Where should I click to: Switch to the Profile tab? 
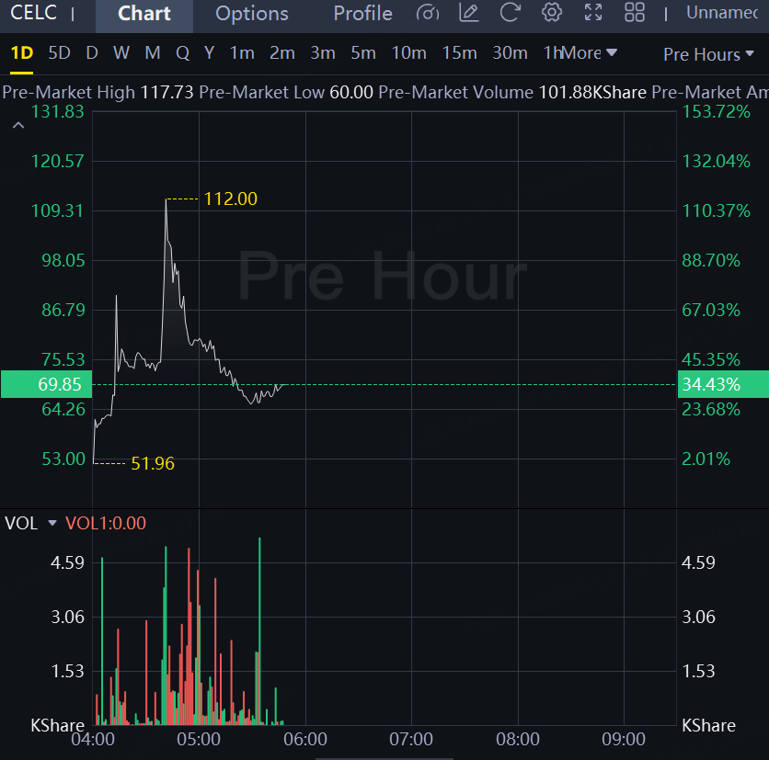pyautogui.click(x=363, y=14)
